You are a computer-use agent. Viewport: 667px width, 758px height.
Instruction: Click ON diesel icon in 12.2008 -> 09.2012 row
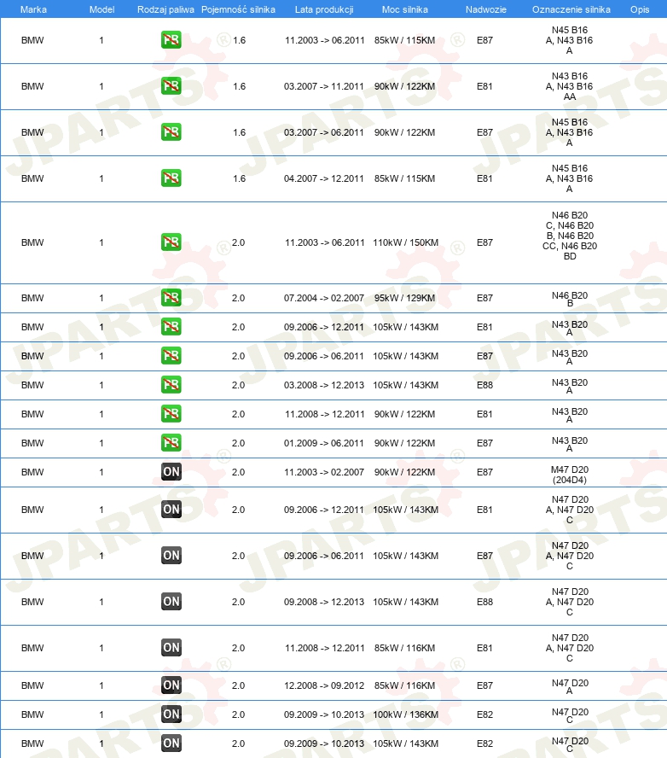(x=171, y=685)
